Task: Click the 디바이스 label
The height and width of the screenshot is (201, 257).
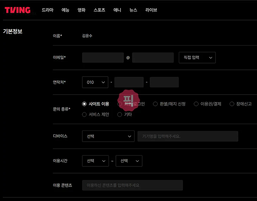Action: tap(60, 136)
